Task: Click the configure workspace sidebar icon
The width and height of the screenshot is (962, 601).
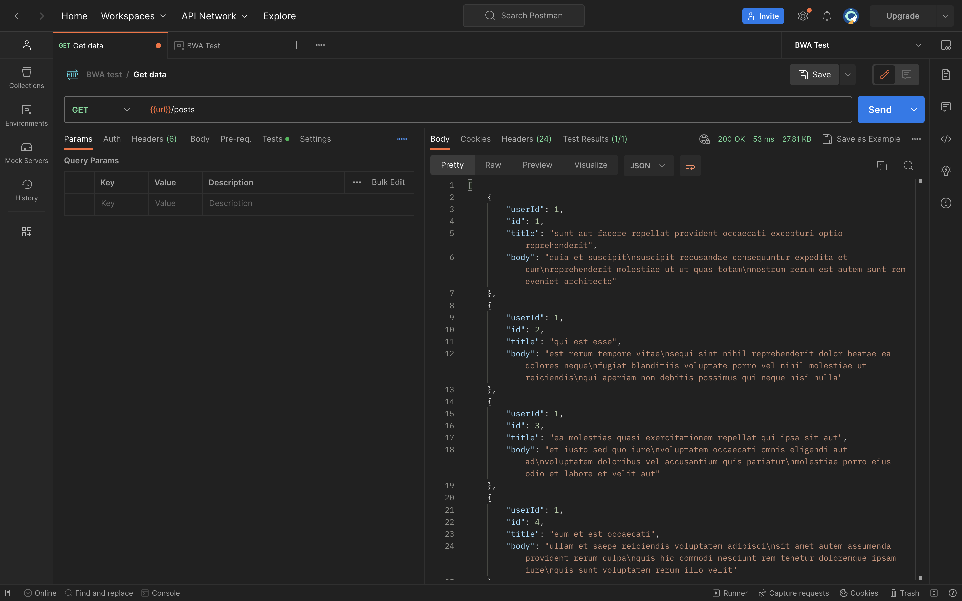Action: pyautogui.click(x=27, y=231)
